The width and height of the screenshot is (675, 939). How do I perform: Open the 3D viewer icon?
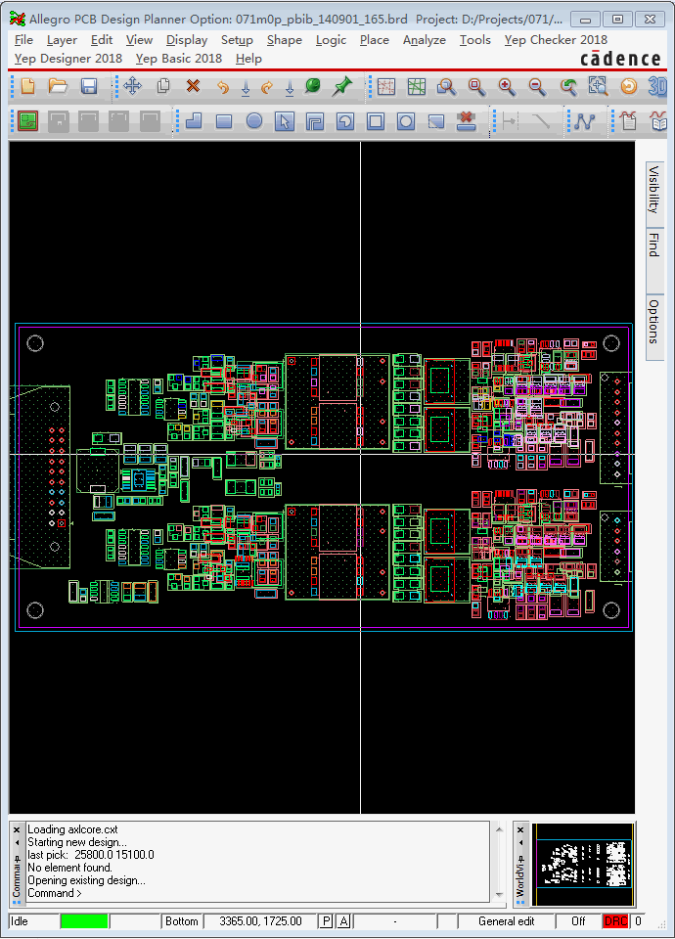(657, 87)
